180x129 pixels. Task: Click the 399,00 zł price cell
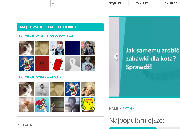[114, 3]
